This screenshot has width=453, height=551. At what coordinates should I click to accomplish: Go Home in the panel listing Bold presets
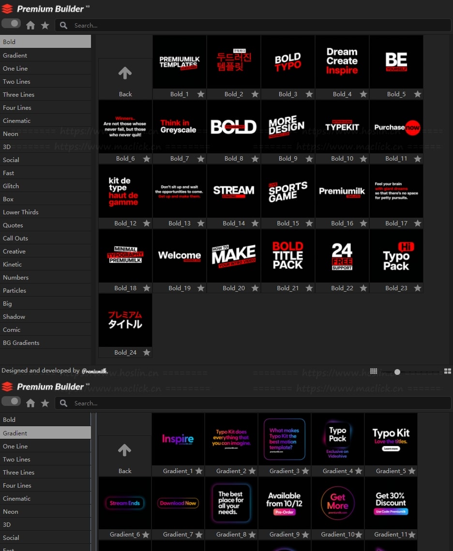pyautogui.click(x=30, y=25)
